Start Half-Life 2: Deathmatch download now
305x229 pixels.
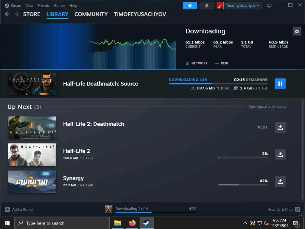[280, 127]
